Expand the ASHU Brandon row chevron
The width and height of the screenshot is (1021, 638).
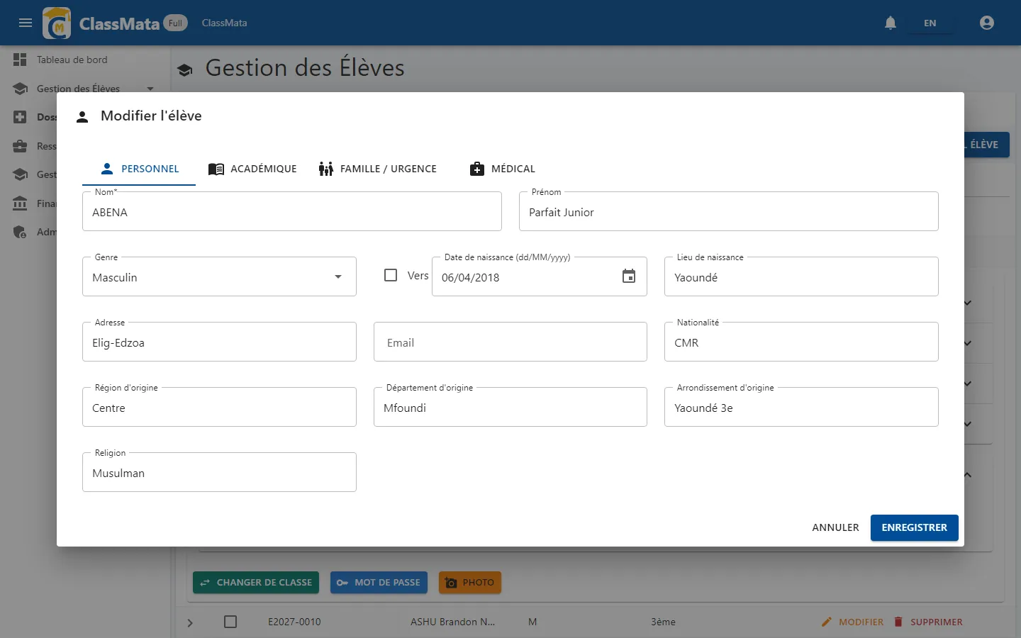[x=190, y=622]
